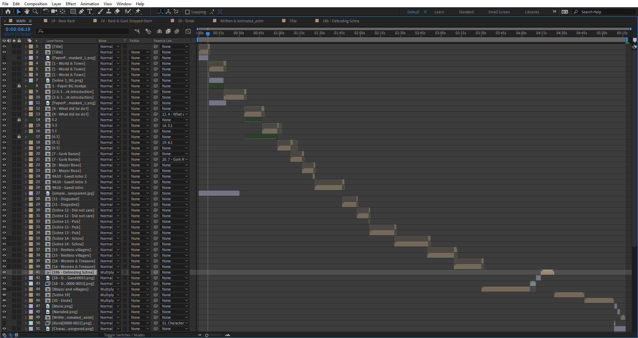
Task: Select the Eraser tool
Action: [x=117, y=12]
